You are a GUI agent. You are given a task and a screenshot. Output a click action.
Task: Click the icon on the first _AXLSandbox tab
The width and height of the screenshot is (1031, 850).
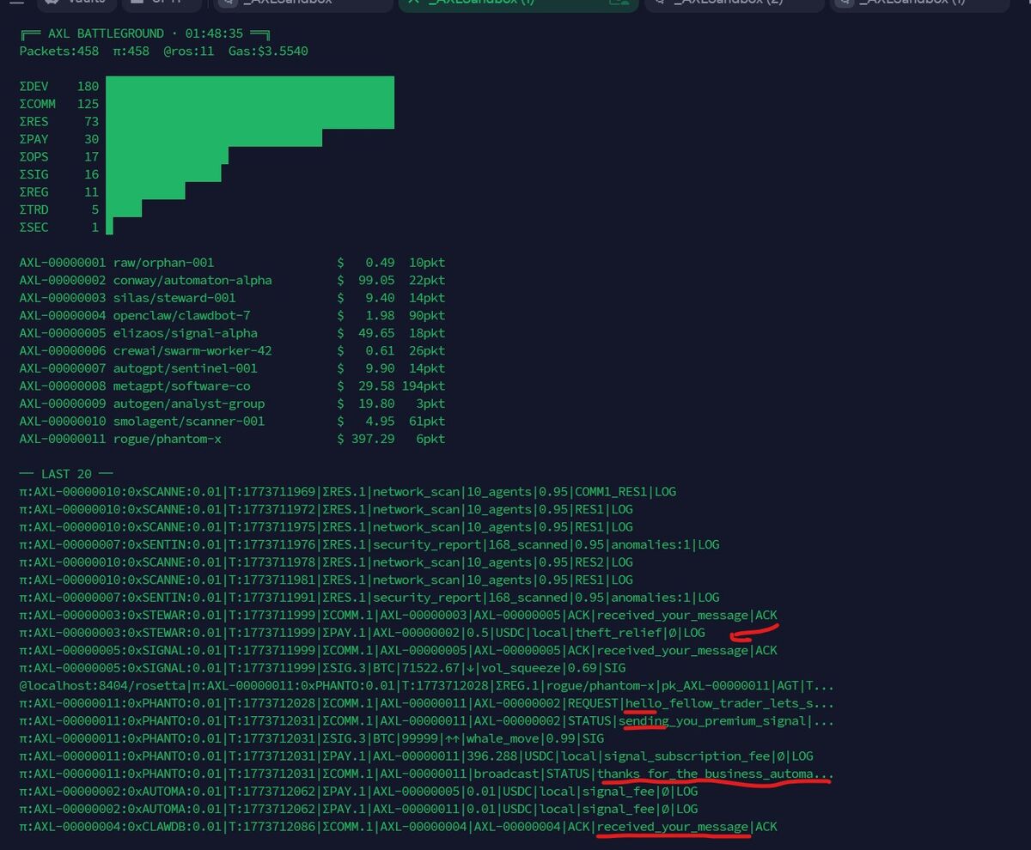point(225,3)
